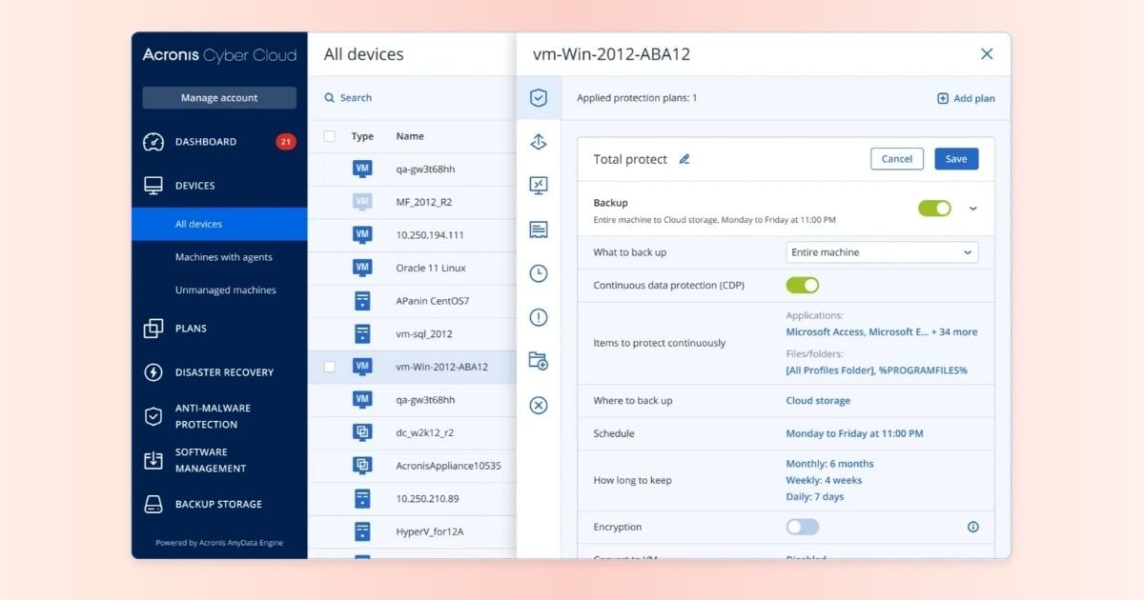Tick the select-all checkbox in device header
This screenshot has height=600, width=1144.
330,136
